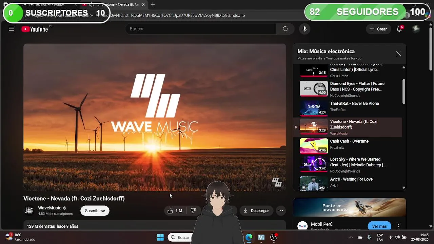Open the Windows Start menu
Screen dimensions: 434x244
[x=160, y=237]
